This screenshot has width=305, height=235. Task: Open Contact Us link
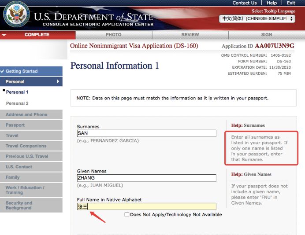click(245, 3)
